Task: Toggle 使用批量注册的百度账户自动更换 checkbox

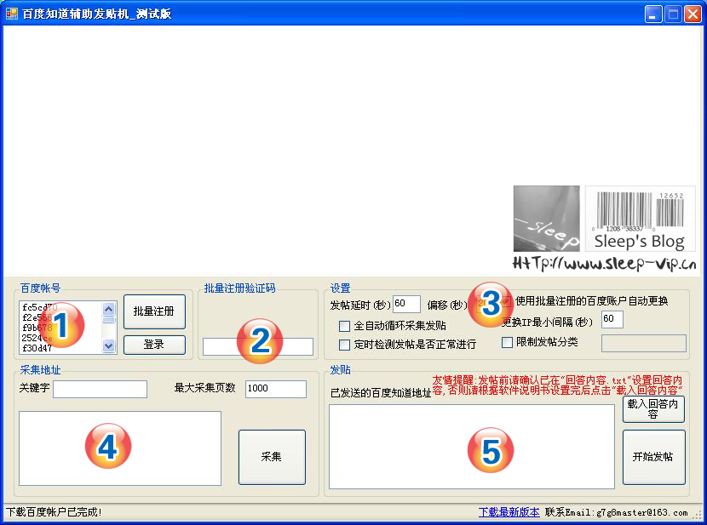Action: tap(506, 301)
